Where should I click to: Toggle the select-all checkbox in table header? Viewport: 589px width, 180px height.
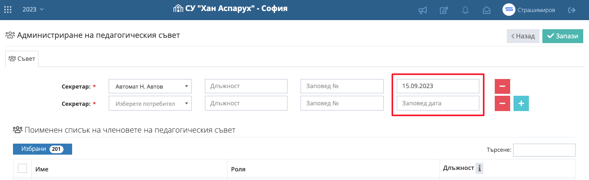(22, 168)
